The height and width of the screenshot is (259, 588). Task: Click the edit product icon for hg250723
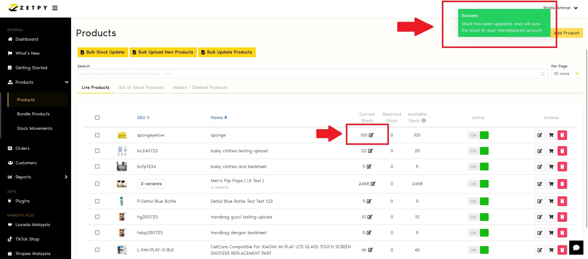540,217
